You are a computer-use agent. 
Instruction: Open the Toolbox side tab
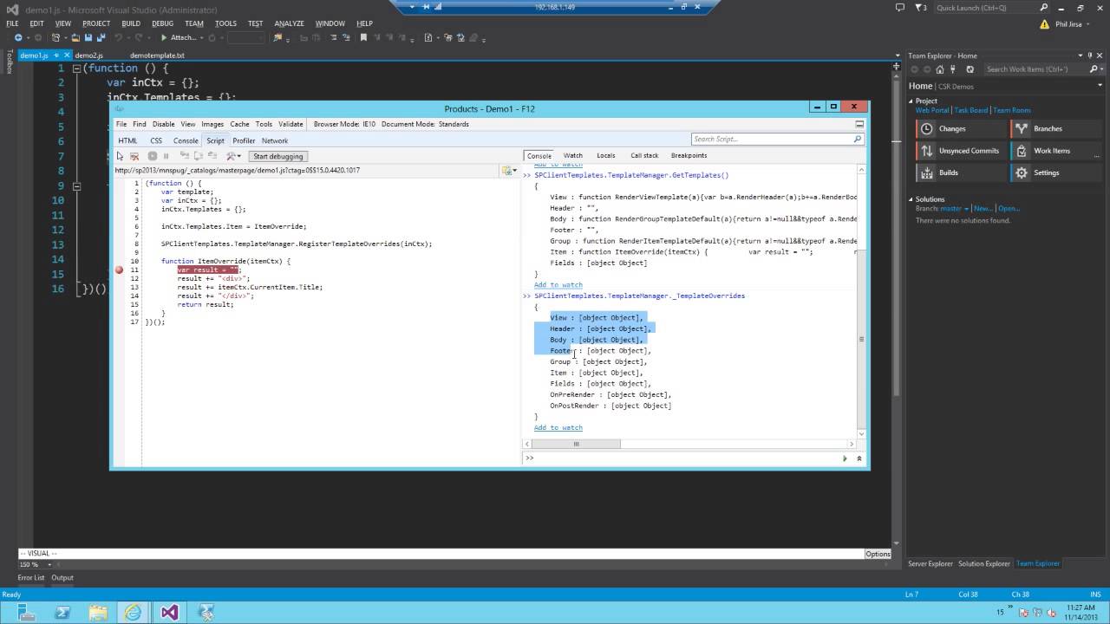(10, 63)
